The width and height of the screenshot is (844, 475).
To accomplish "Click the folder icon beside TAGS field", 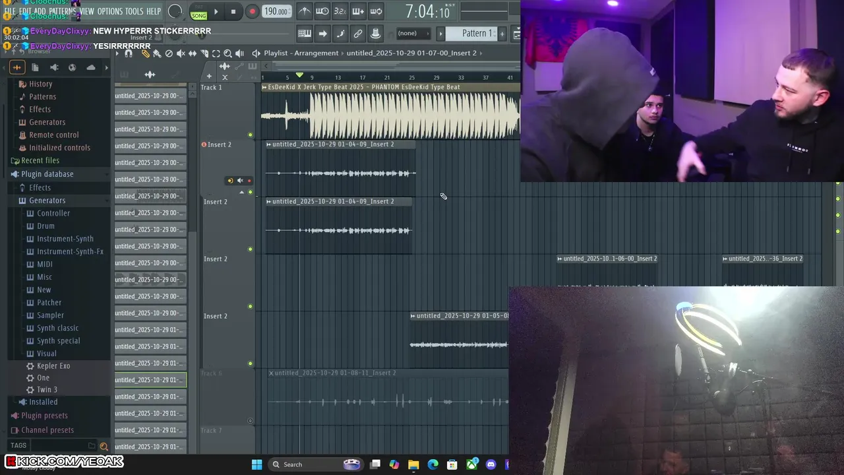I will point(92,446).
